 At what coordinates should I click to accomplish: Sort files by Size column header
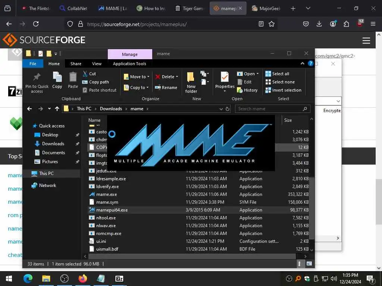tap(288, 120)
